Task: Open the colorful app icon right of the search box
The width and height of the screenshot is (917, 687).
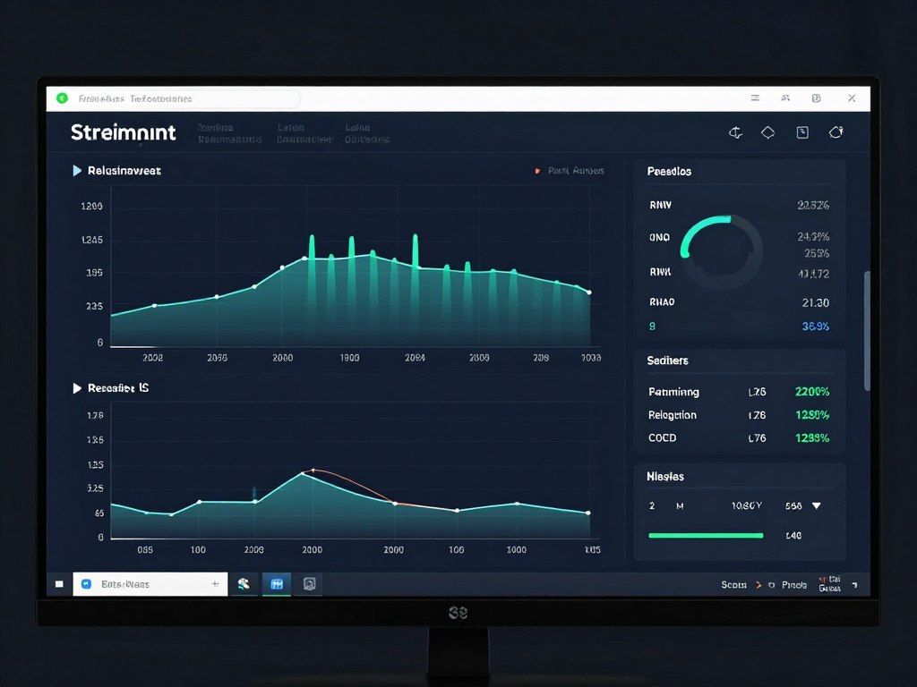Action: tap(244, 583)
